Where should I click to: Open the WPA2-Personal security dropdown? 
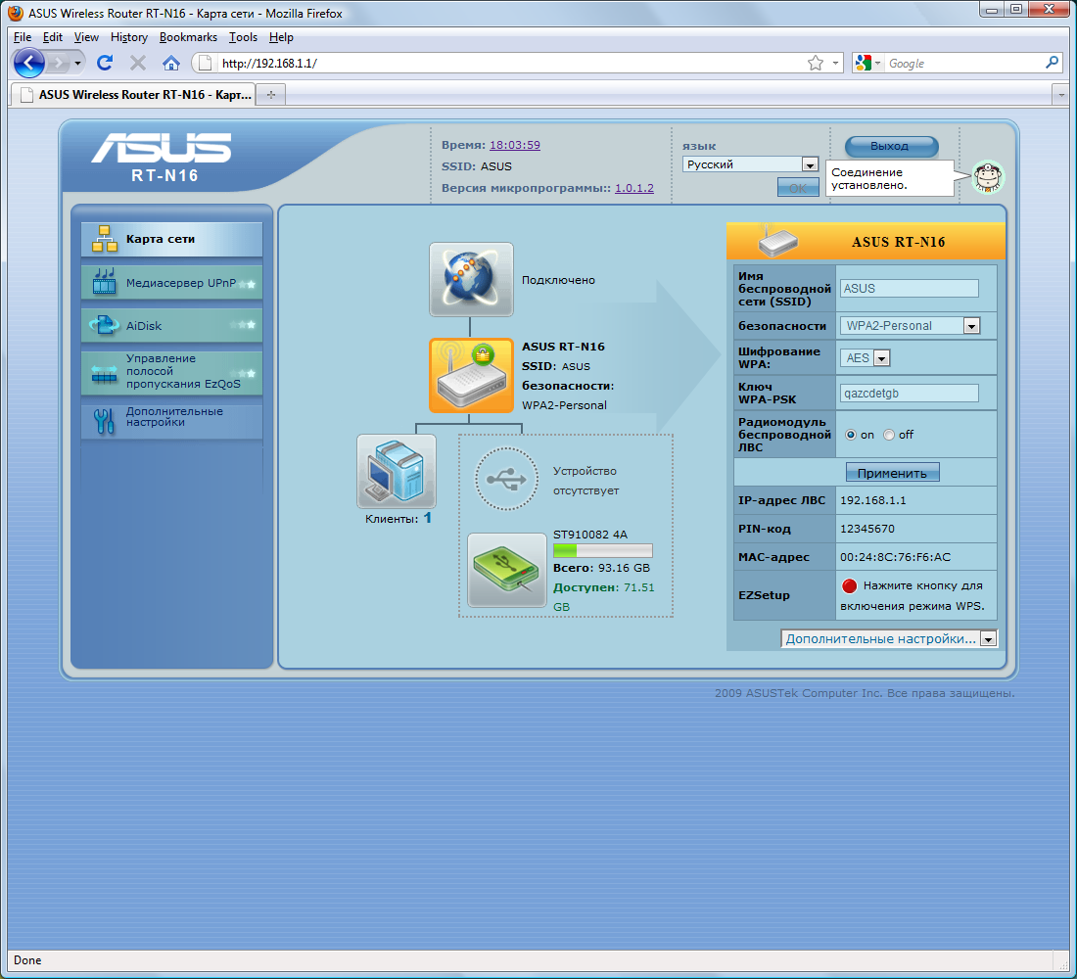pyautogui.click(x=911, y=326)
